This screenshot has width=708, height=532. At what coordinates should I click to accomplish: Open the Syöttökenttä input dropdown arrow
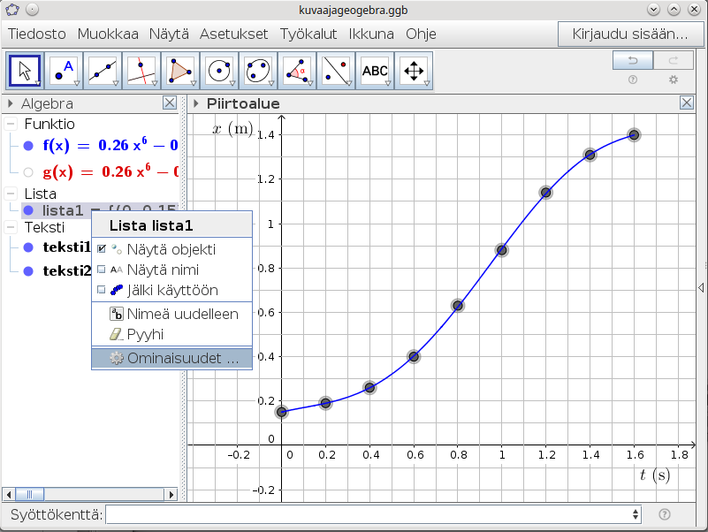pyautogui.click(x=636, y=514)
